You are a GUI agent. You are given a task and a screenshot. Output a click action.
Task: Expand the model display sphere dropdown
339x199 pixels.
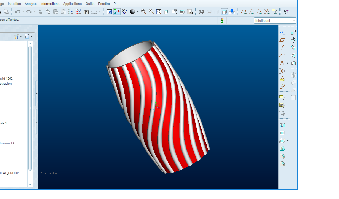(138, 12)
